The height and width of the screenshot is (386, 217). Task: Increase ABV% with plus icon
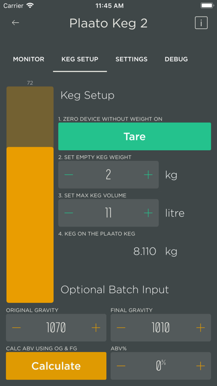tap(200, 366)
